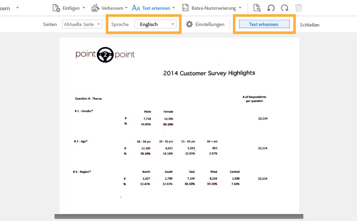The width and height of the screenshot is (357, 221).
Task: Rotate page clockwise with redo-arrow icon
Action: [285, 8]
